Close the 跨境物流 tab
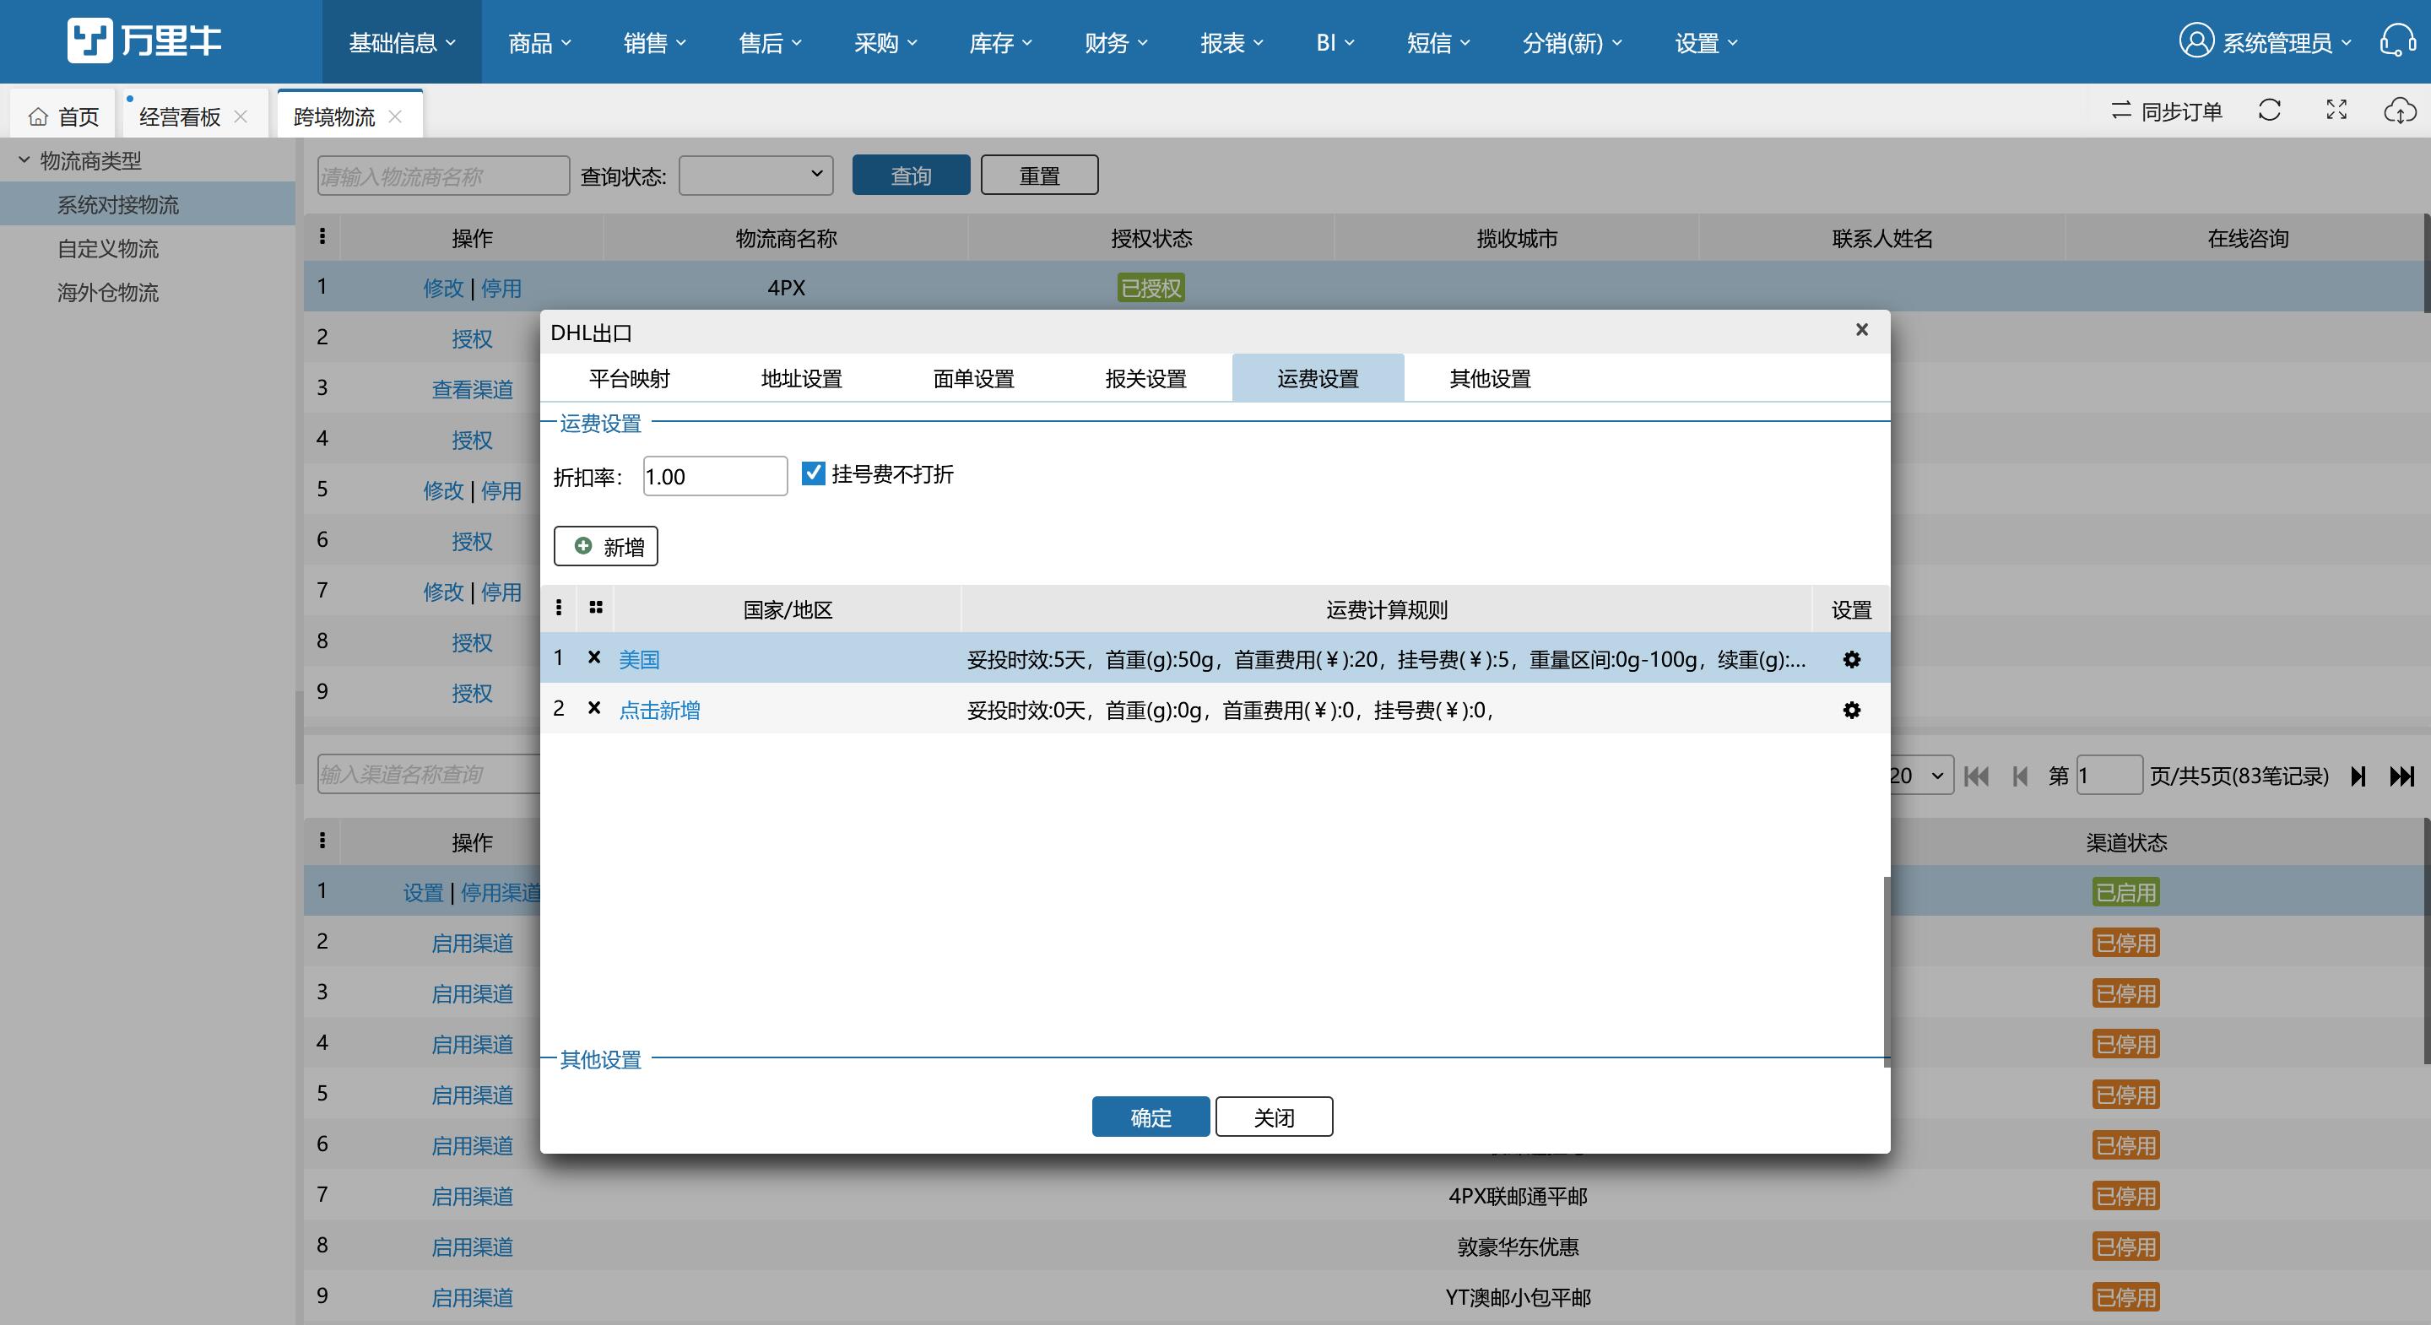This screenshot has width=2431, height=1325. (x=395, y=116)
